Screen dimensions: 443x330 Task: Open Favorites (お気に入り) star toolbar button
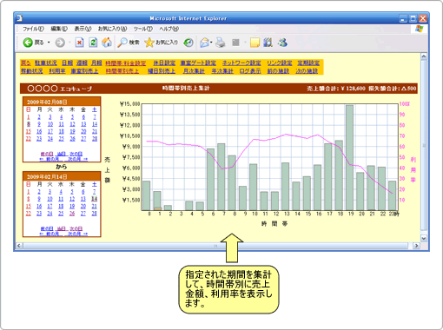(161, 43)
